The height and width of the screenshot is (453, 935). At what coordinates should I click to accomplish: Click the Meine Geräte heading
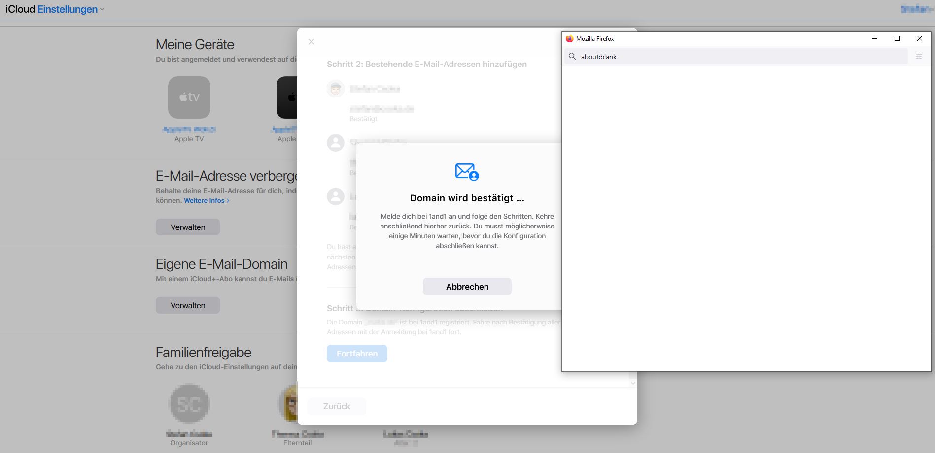point(195,44)
